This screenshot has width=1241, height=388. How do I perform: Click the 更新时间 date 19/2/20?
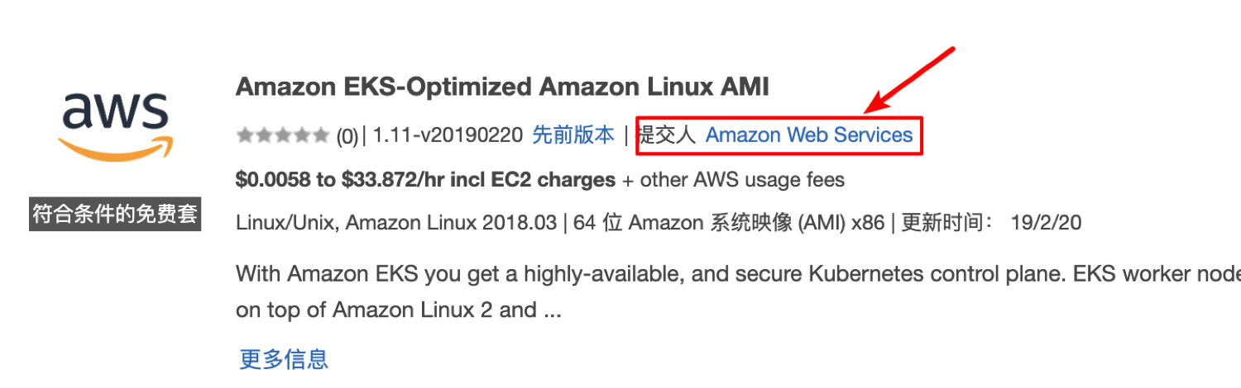pos(1046,223)
